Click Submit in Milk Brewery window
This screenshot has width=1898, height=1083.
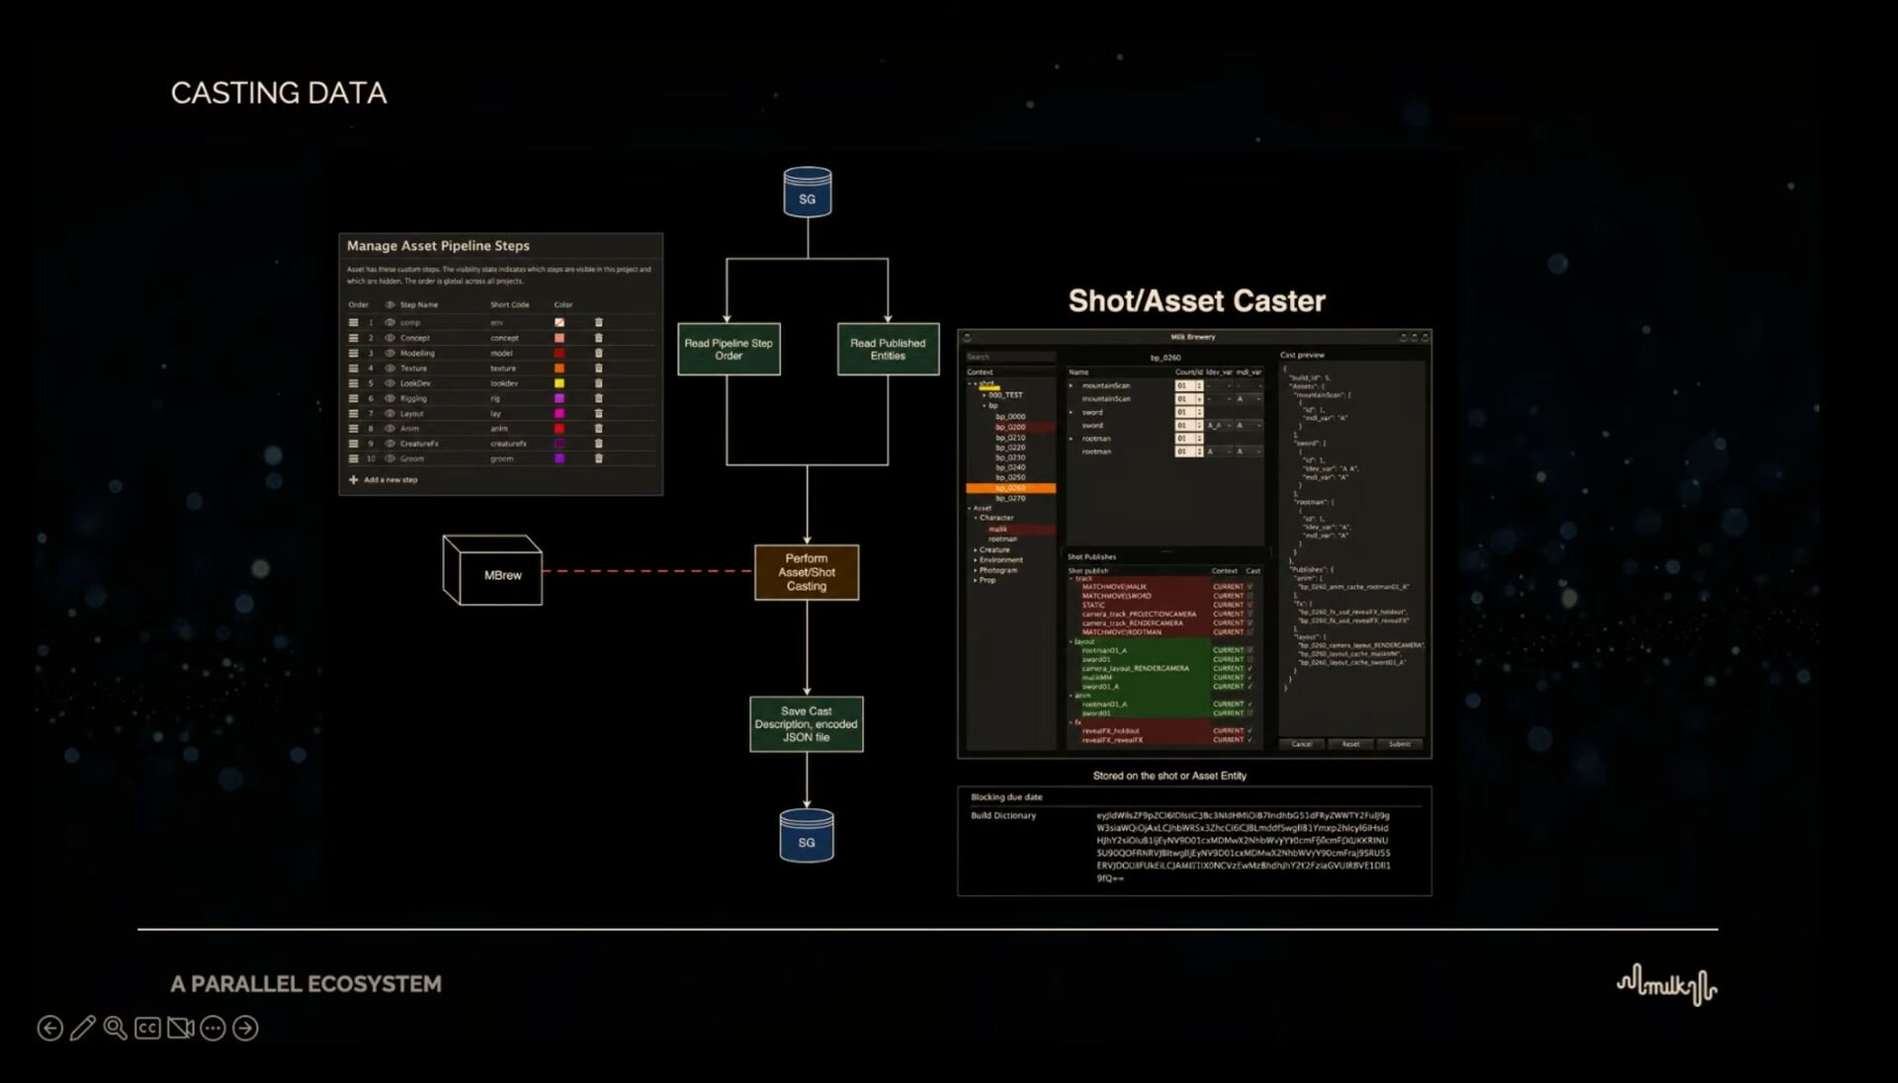point(1400,744)
